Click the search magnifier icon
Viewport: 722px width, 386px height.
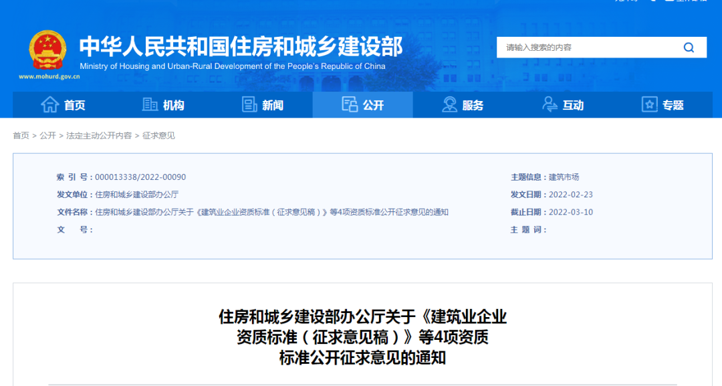click(689, 47)
